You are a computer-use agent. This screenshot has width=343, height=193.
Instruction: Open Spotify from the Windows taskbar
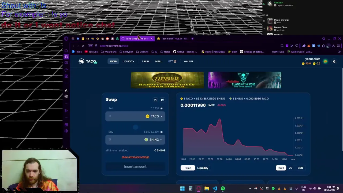223,188
